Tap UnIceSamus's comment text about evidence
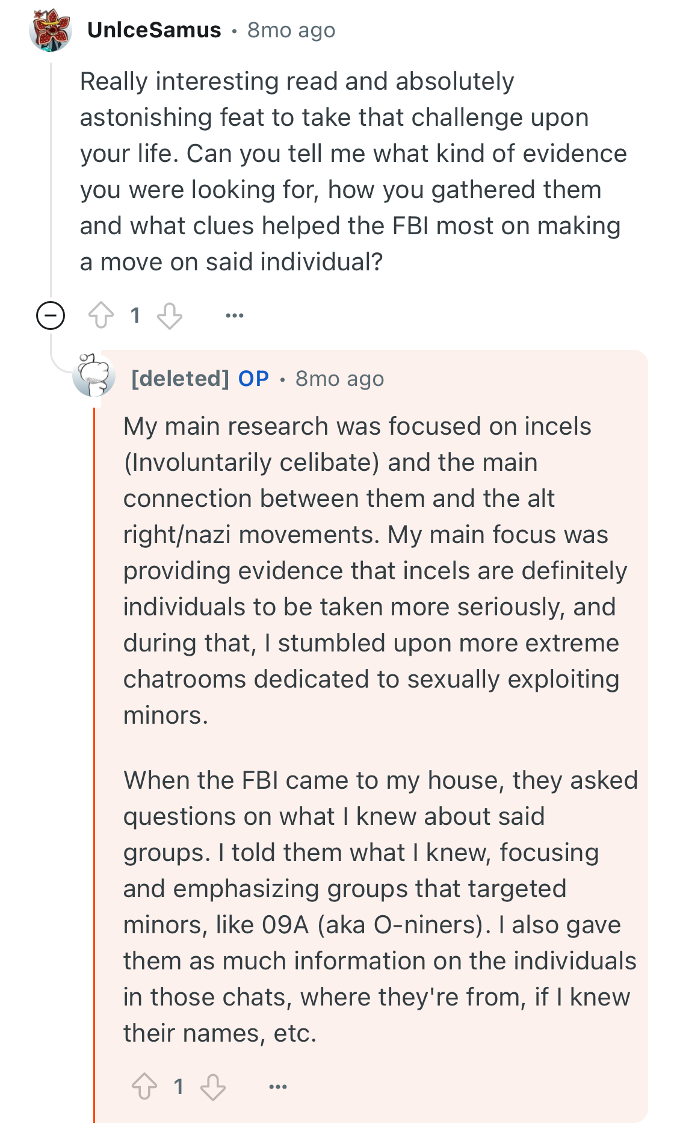Viewport: 677px width, 1144px height. (354, 172)
